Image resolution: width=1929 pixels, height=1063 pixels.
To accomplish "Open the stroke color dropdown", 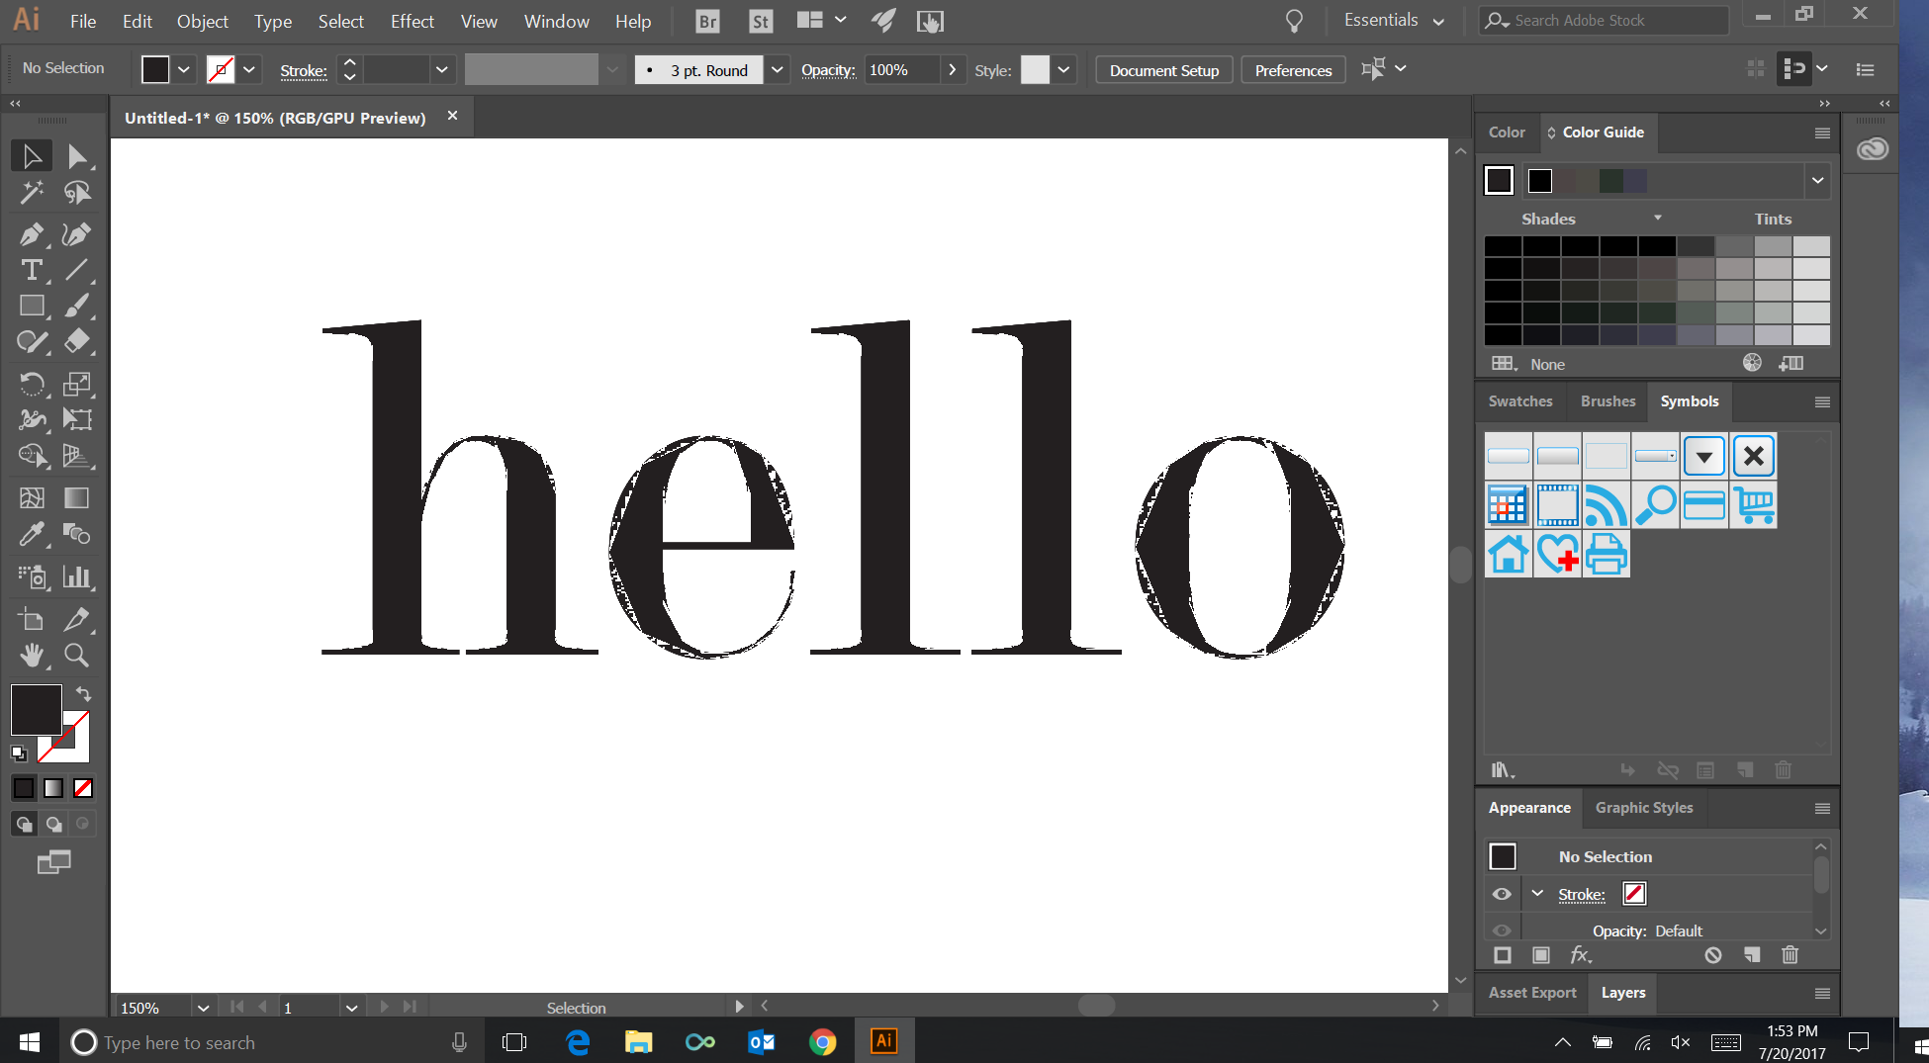I will click(249, 69).
